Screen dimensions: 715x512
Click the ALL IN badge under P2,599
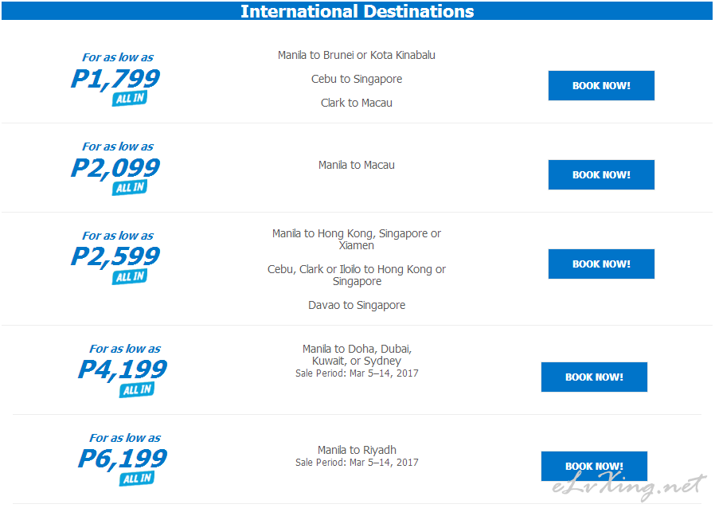(x=130, y=277)
